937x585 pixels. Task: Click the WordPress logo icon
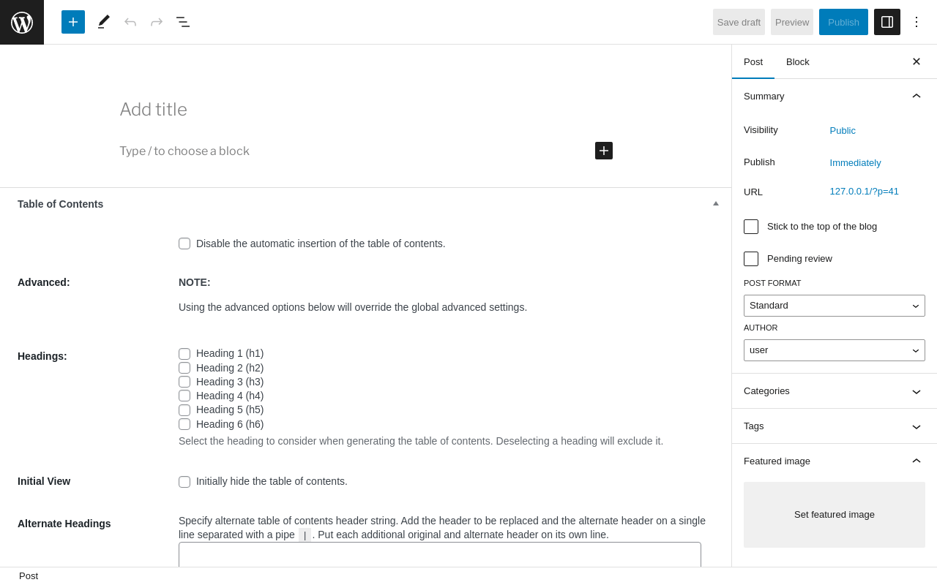pyautogui.click(x=22, y=22)
